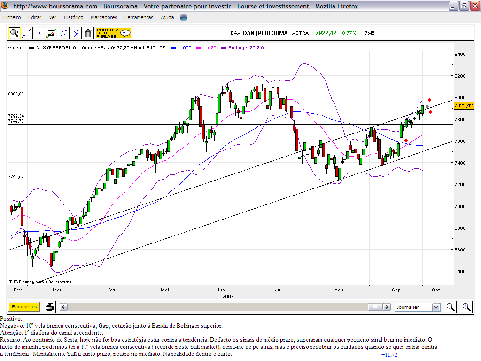The width and height of the screenshot is (481, 361).
Task: Click the 6400 price axis label
Action: click(x=460, y=271)
